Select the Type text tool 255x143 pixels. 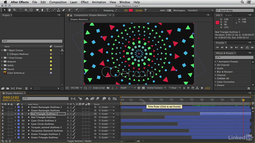[48, 10]
